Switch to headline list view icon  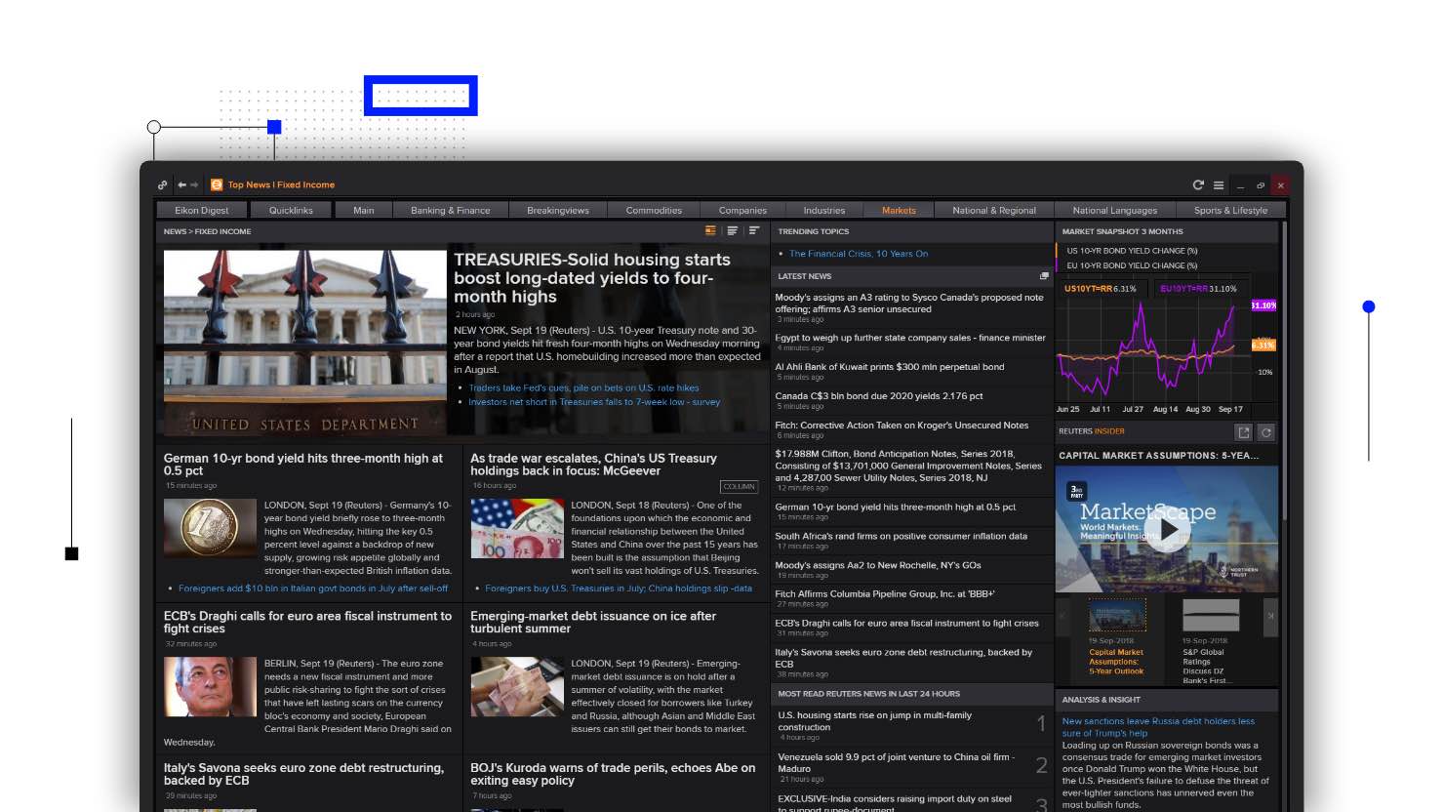click(732, 231)
